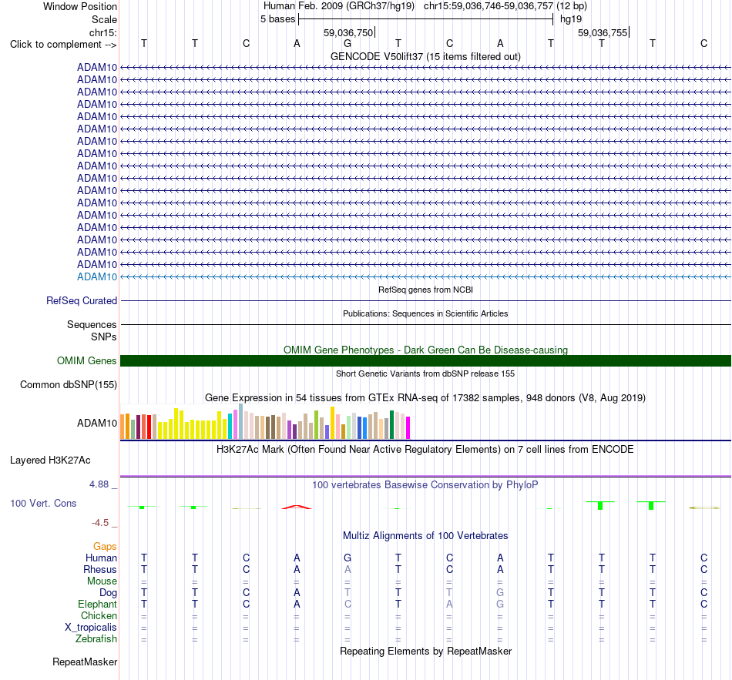Screen dimensions: 732x680
Task: Open the OMIM Gene Phenotypes track title
Action: [425, 350]
